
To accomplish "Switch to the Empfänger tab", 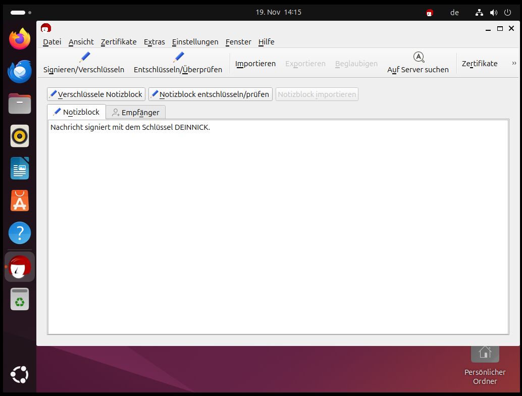I will [x=136, y=112].
